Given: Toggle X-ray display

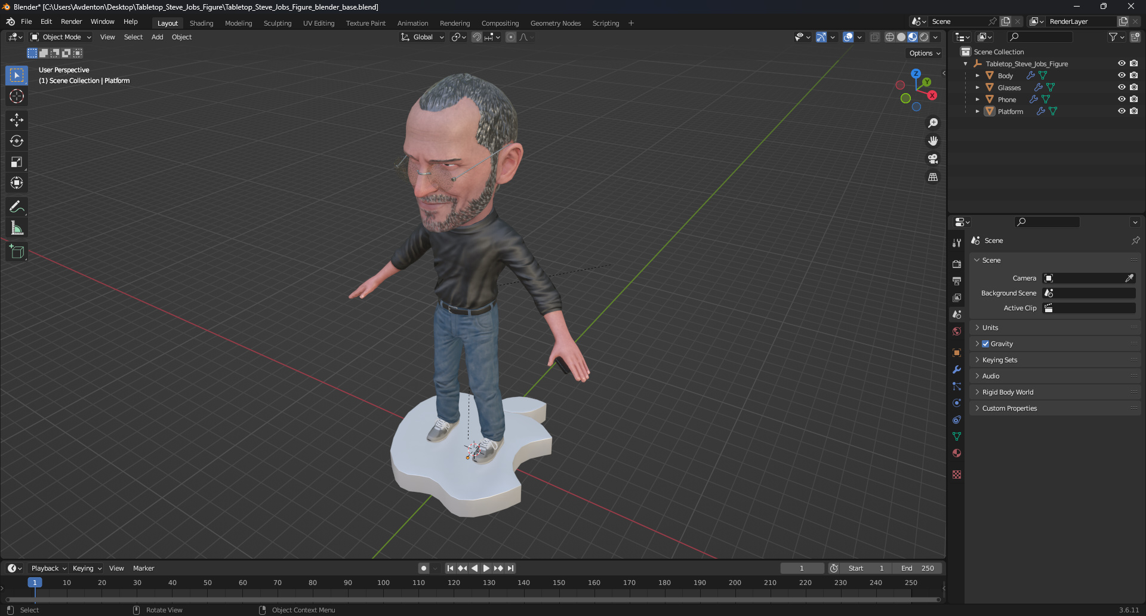Looking at the screenshot, I should click(875, 37).
